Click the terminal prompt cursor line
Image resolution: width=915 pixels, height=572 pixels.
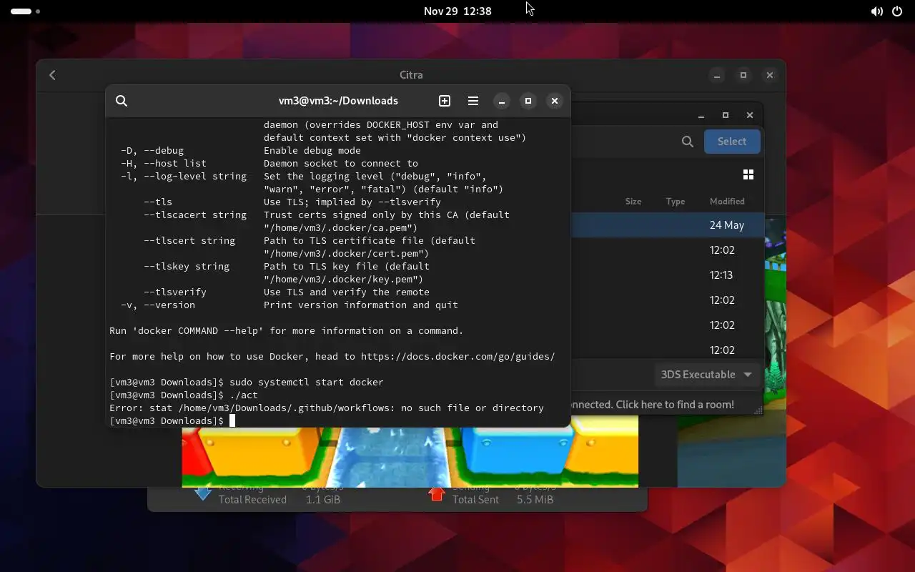tap(172, 420)
